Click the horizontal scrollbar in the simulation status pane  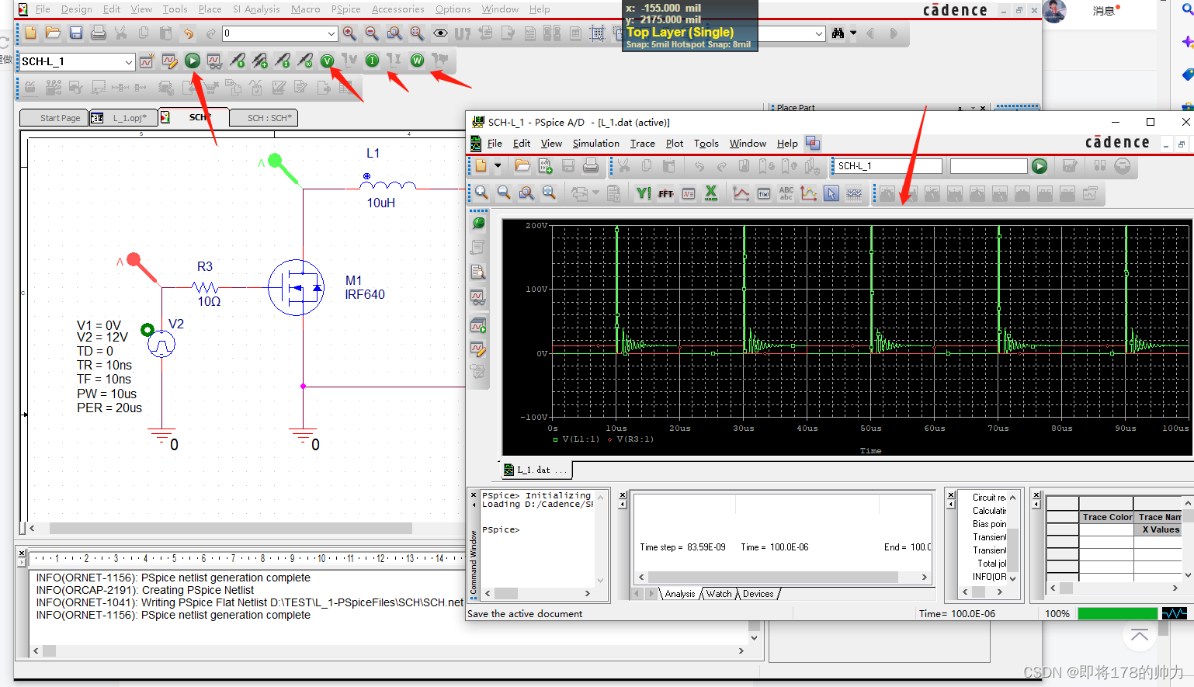pyautogui.click(x=782, y=578)
